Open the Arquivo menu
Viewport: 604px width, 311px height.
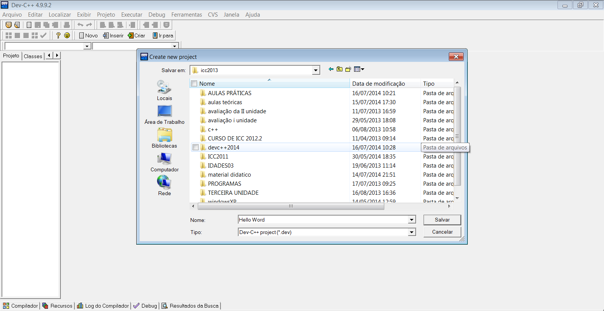tap(12, 15)
